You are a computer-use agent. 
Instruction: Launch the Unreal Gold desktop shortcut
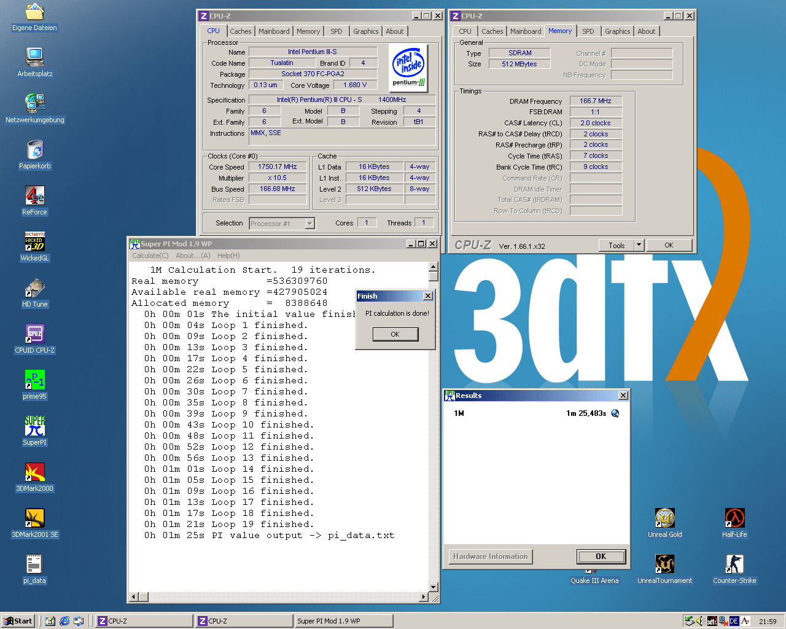665,523
